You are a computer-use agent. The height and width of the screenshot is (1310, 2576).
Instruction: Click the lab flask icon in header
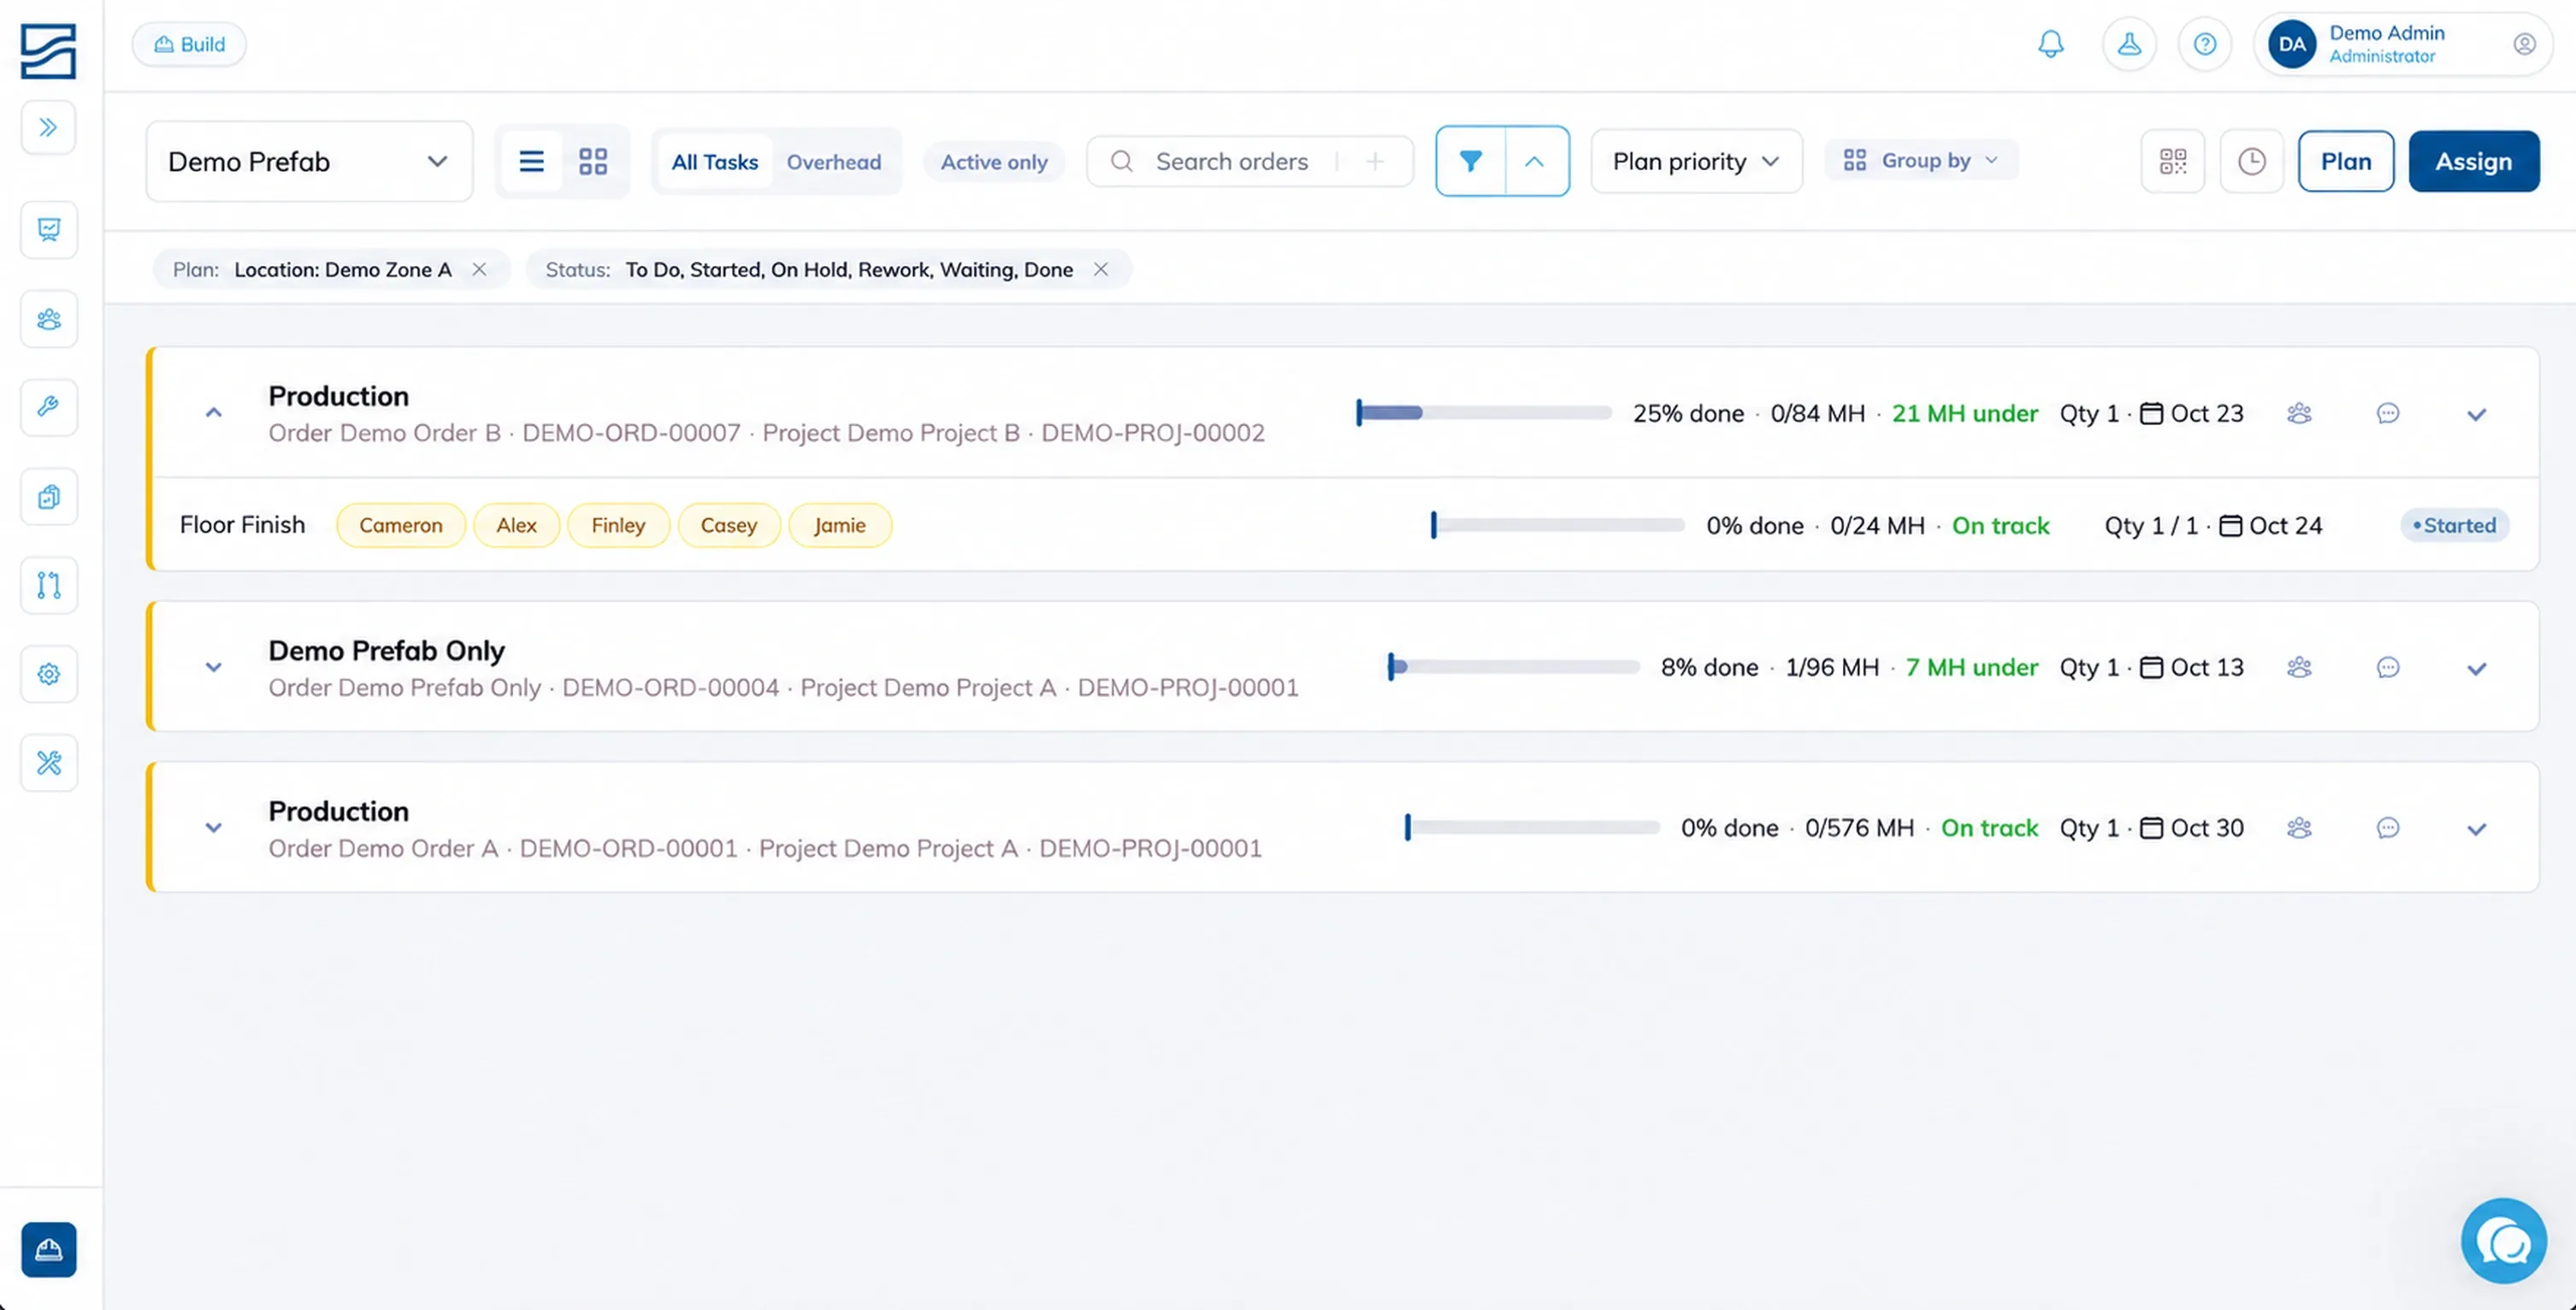click(x=2129, y=44)
